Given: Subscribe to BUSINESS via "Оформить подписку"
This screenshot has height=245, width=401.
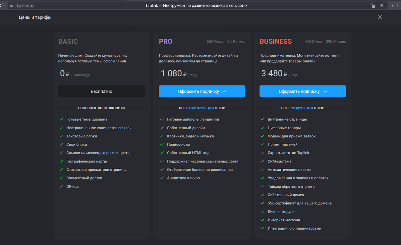Looking at the screenshot, I should tap(302, 91).
